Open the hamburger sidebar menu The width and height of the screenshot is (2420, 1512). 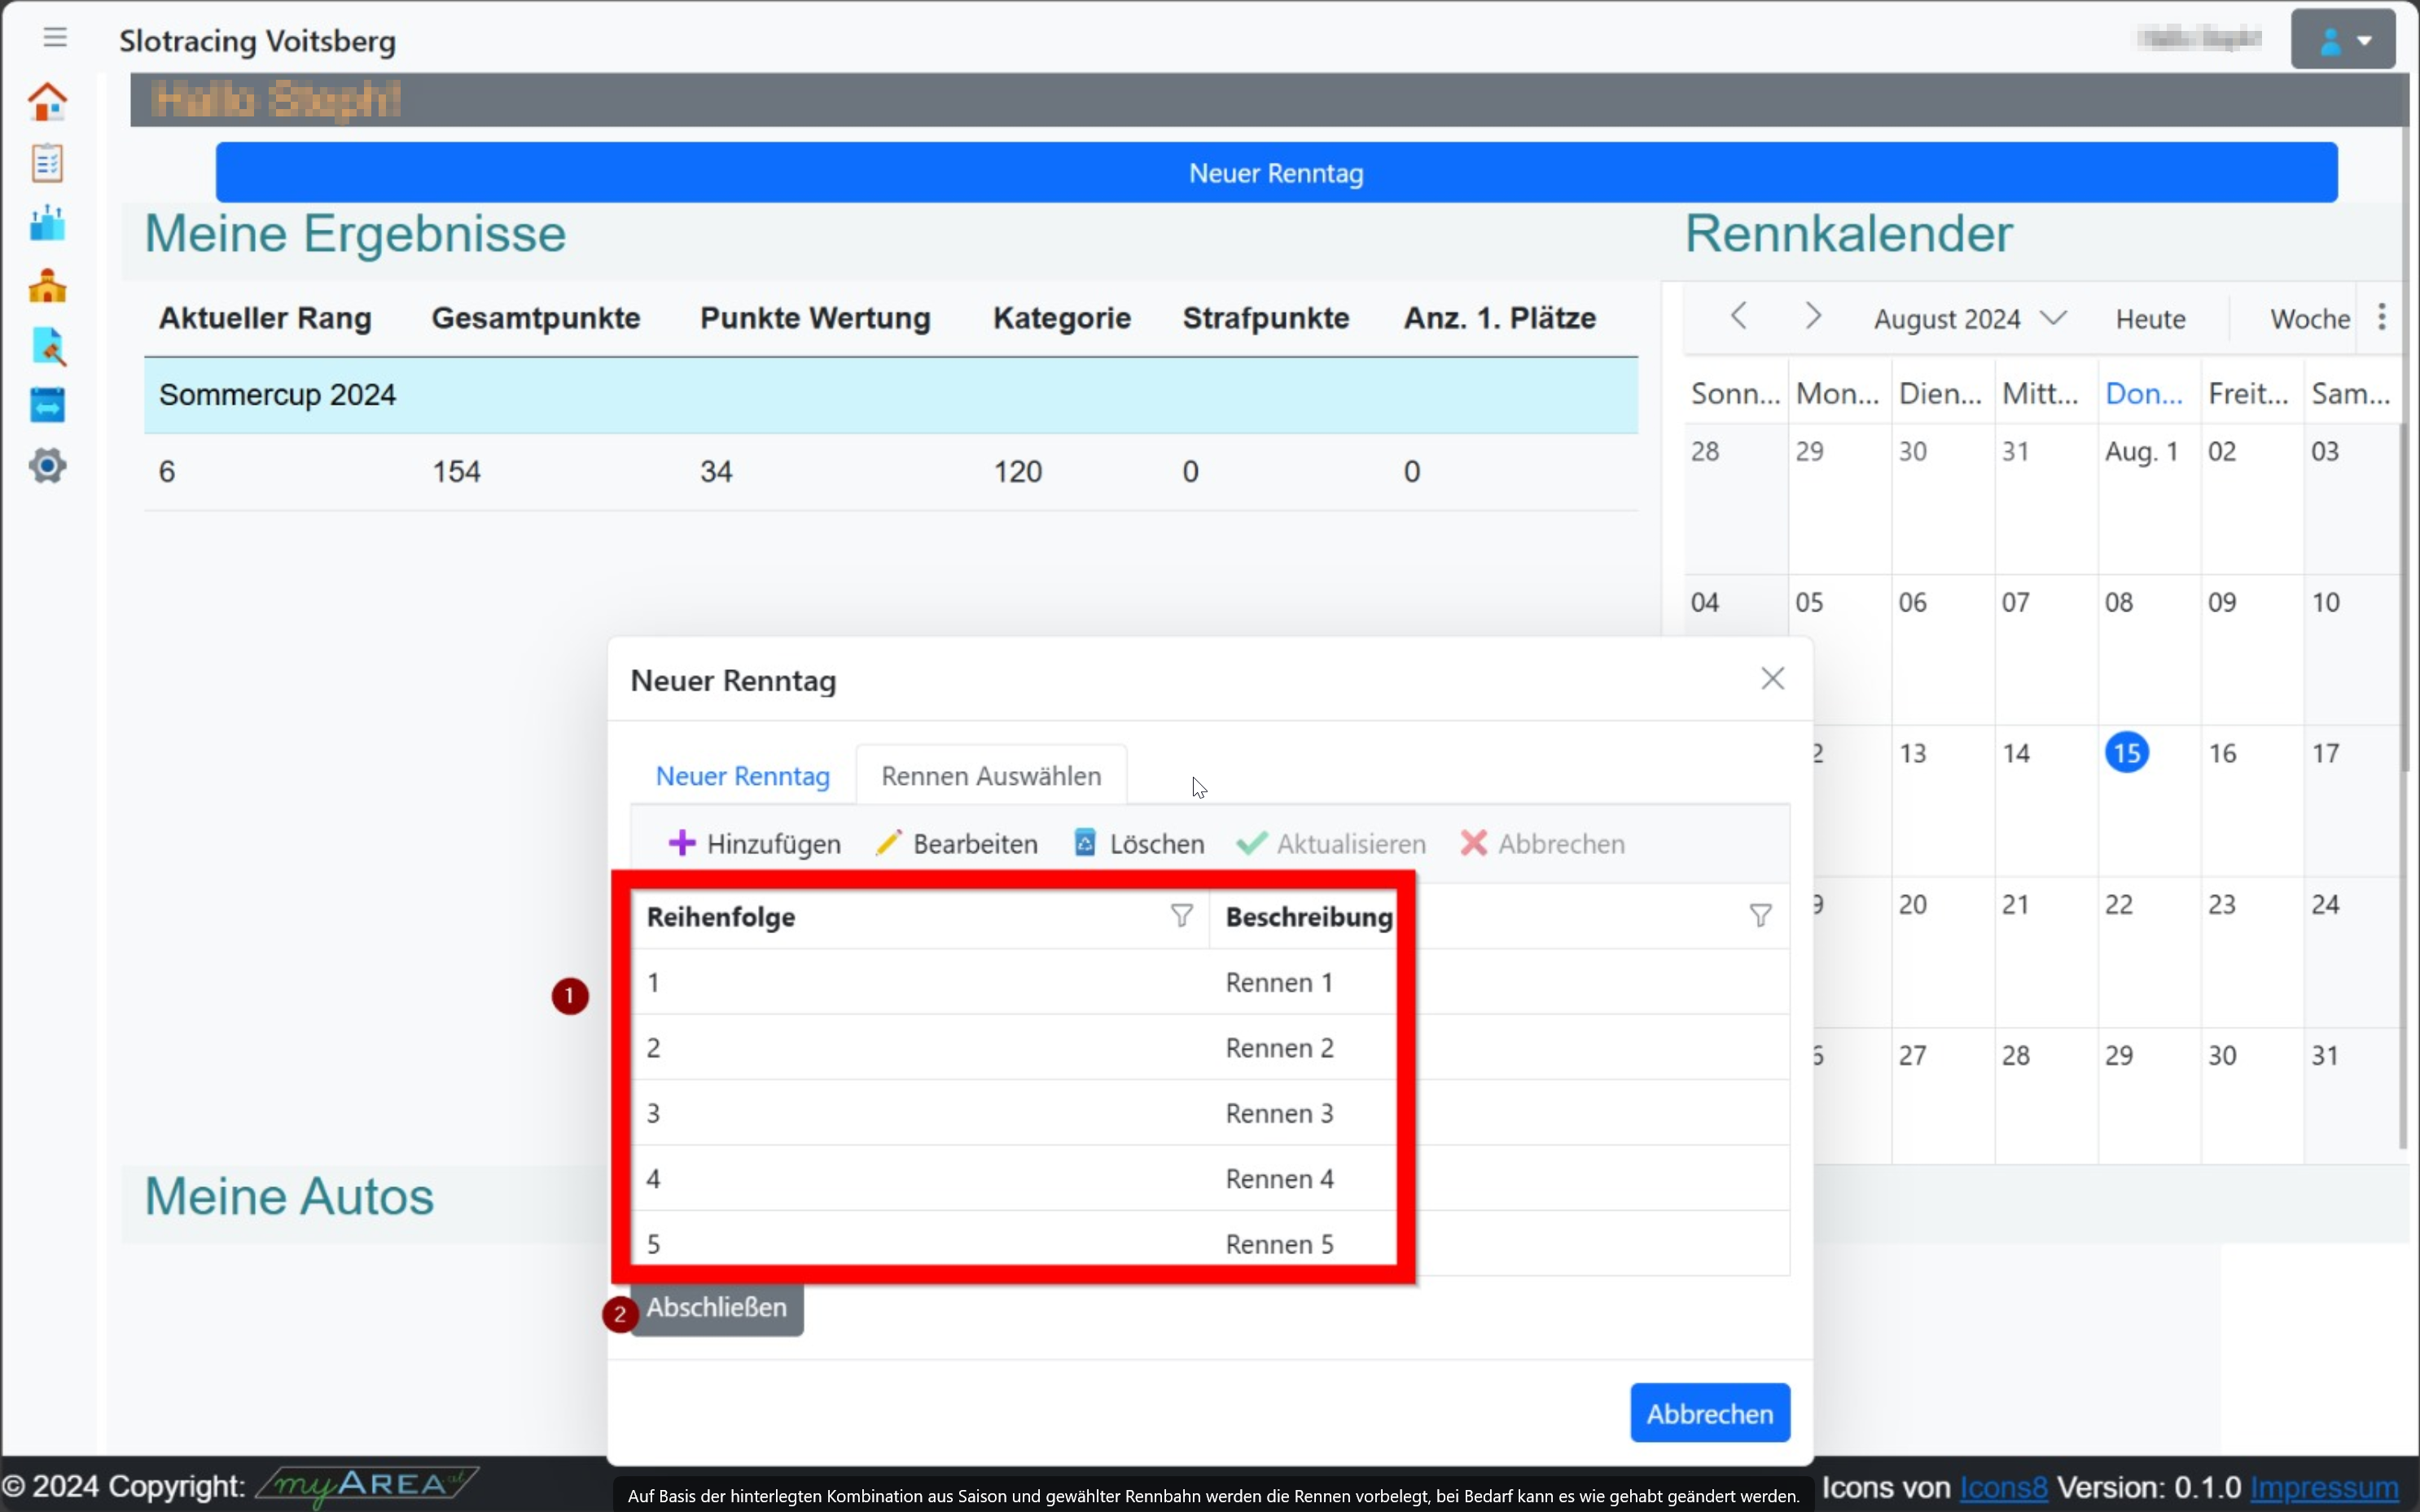click(55, 38)
